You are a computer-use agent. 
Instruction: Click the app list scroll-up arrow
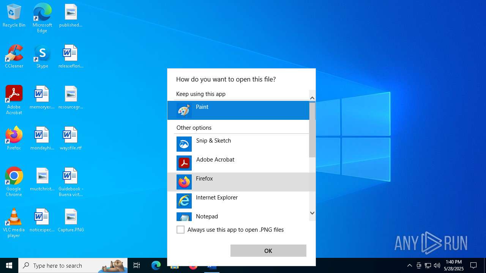(312, 98)
